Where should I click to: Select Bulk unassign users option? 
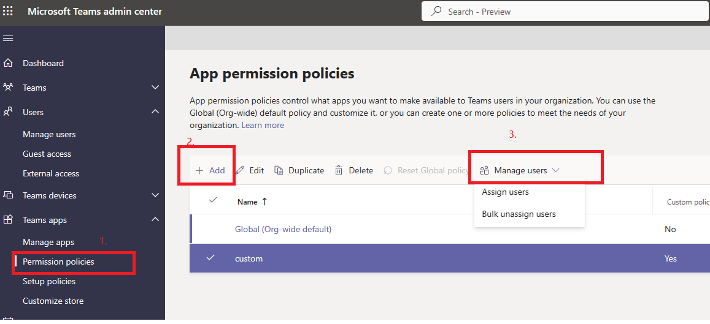tap(519, 214)
